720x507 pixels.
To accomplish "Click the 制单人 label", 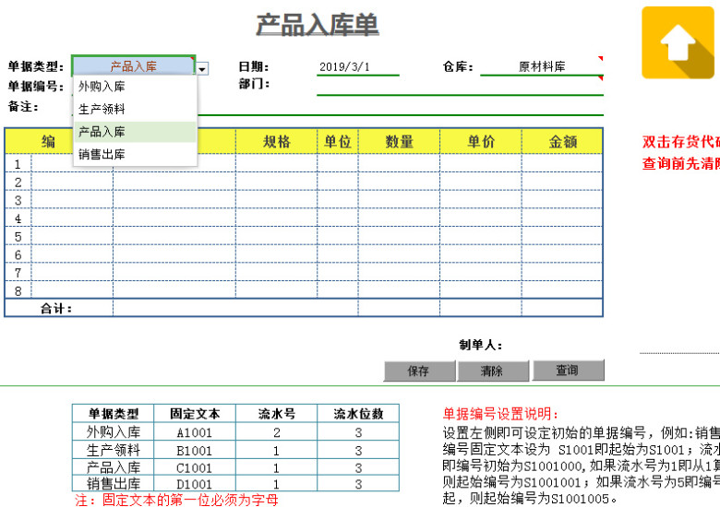I will pyautogui.click(x=481, y=345).
